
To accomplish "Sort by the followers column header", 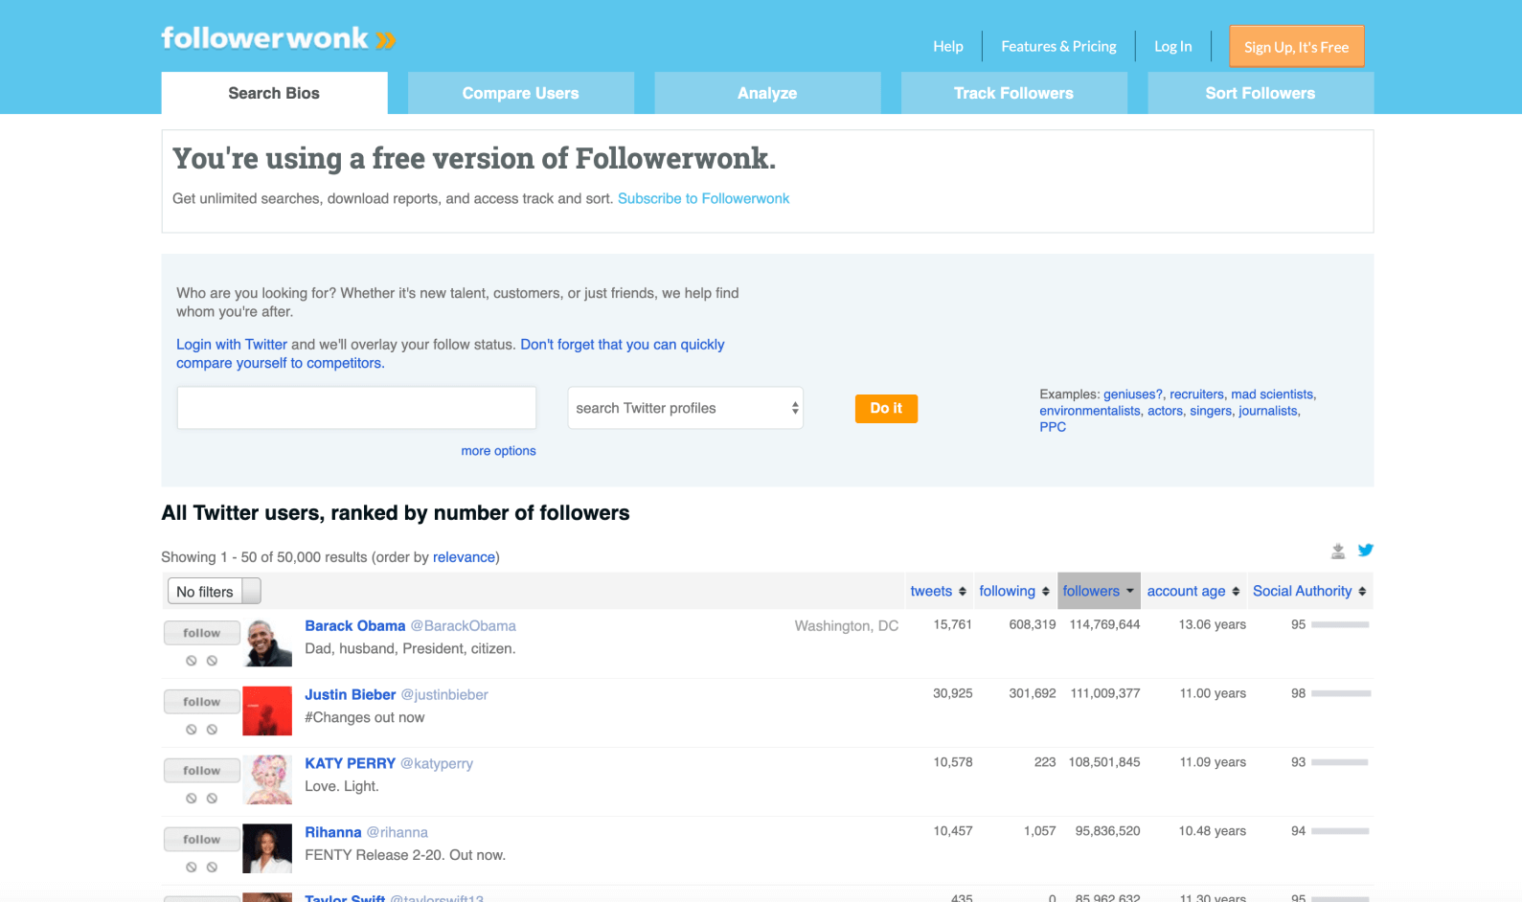I will click(1091, 591).
